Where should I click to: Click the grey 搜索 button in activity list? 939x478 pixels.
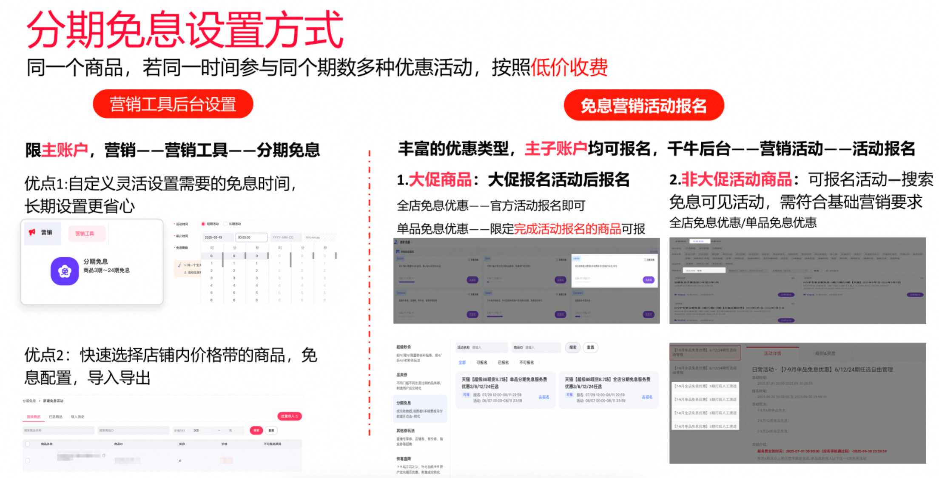tap(573, 347)
